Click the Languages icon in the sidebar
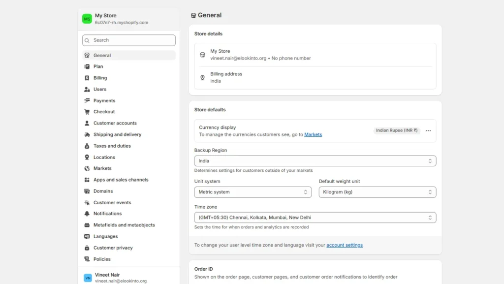 tap(87, 236)
